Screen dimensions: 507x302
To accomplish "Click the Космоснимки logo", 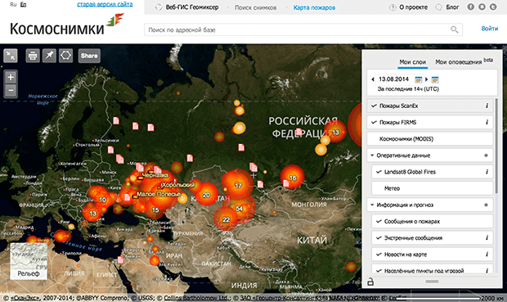I will point(67,25).
